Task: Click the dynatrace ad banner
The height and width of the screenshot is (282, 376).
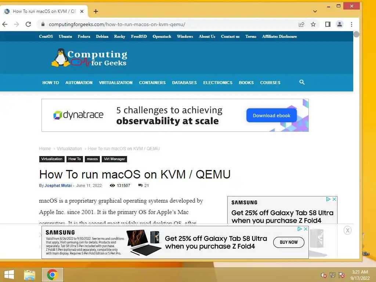Action: [175, 115]
